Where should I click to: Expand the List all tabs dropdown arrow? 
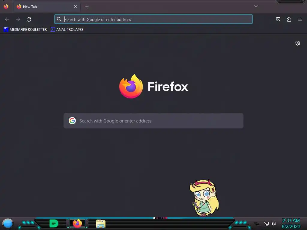256,7
